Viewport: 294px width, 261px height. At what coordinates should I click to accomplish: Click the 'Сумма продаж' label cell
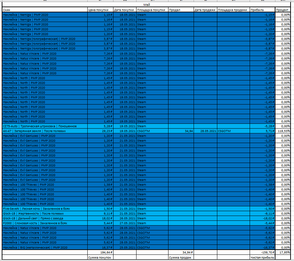point(181,258)
